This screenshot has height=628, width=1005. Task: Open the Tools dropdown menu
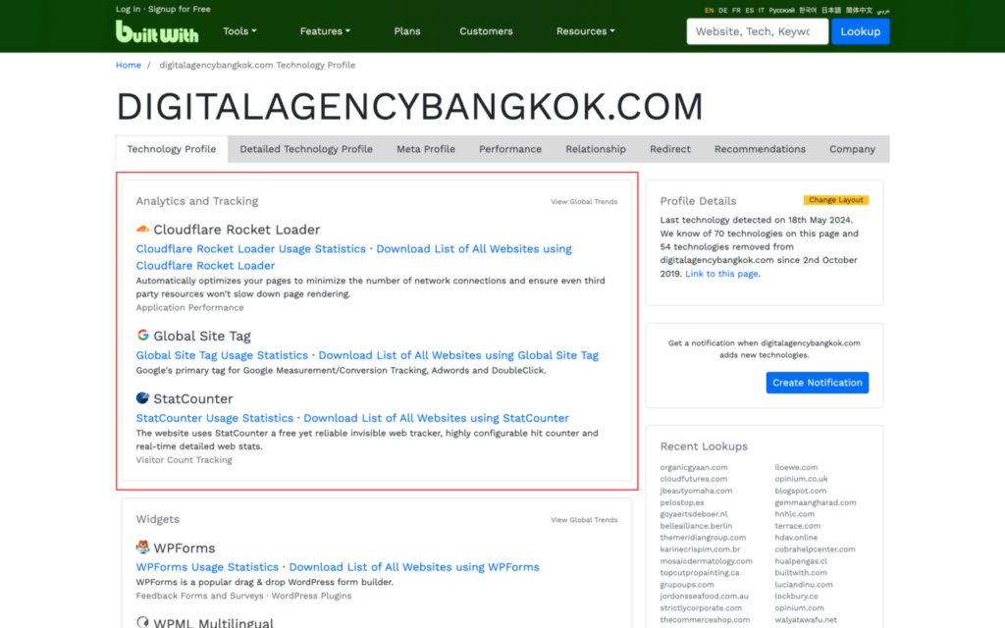click(x=239, y=30)
